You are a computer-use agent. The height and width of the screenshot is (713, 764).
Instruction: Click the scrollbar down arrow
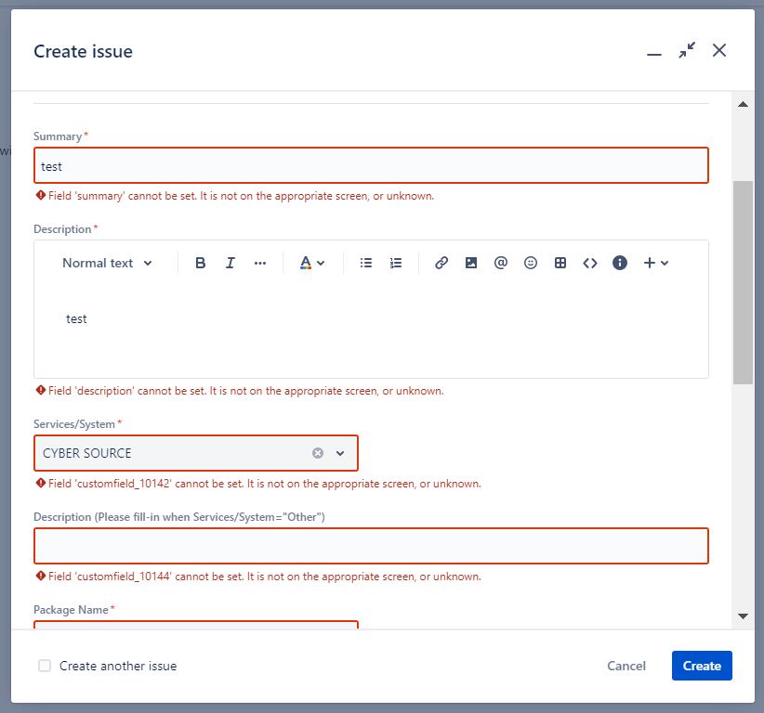(743, 616)
